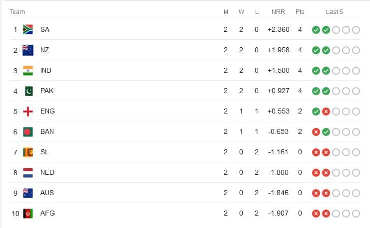The height and width of the screenshot is (228, 370).
Task: Open the AFG team name
Action: click(47, 213)
